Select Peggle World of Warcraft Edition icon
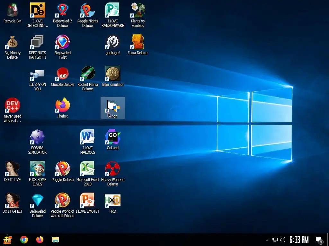The width and height of the screenshot is (329, 246). click(63, 201)
